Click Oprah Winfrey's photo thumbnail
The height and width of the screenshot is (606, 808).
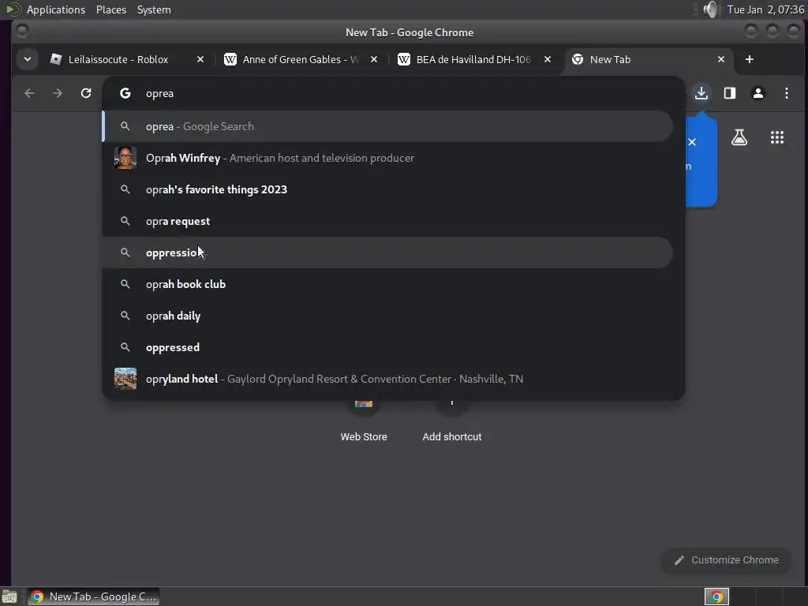point(125,158)
